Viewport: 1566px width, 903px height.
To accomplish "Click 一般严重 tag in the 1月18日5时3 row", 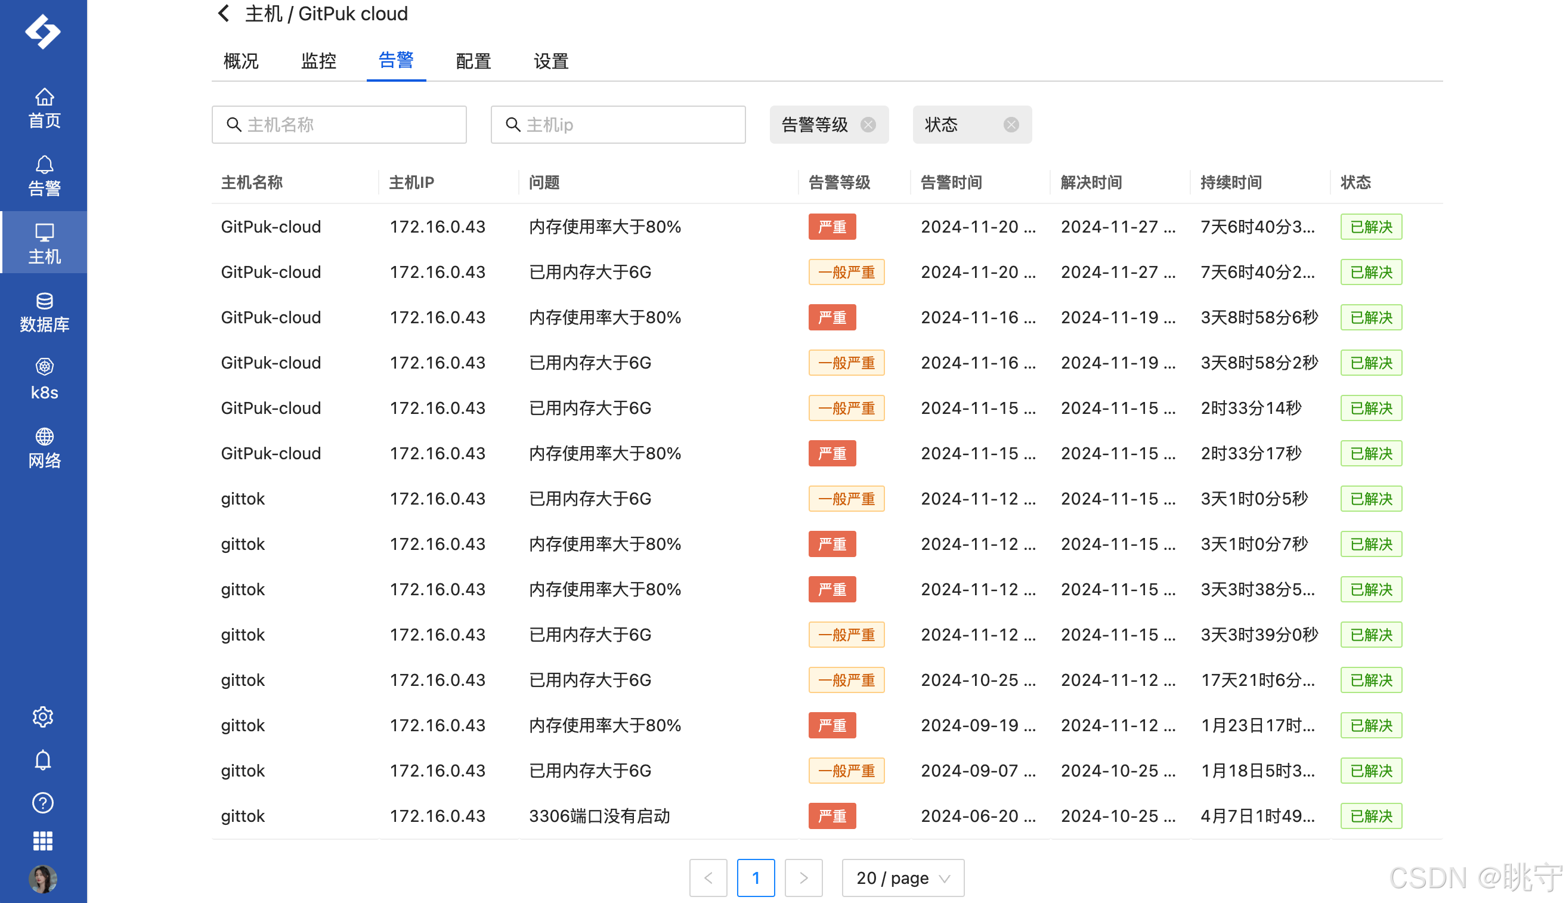I will tap(846, 770).
